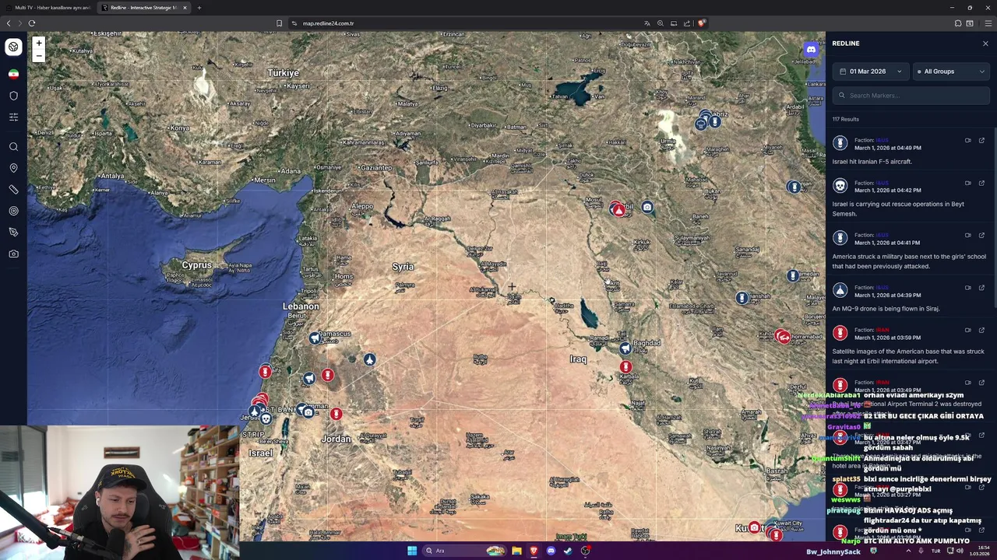Click the red marker near Karbala
This screenshot has width=997, height=560.
pyautogui.click(x=625, y=366)
